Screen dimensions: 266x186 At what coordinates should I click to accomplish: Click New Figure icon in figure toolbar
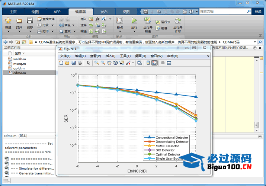(61, 63)
